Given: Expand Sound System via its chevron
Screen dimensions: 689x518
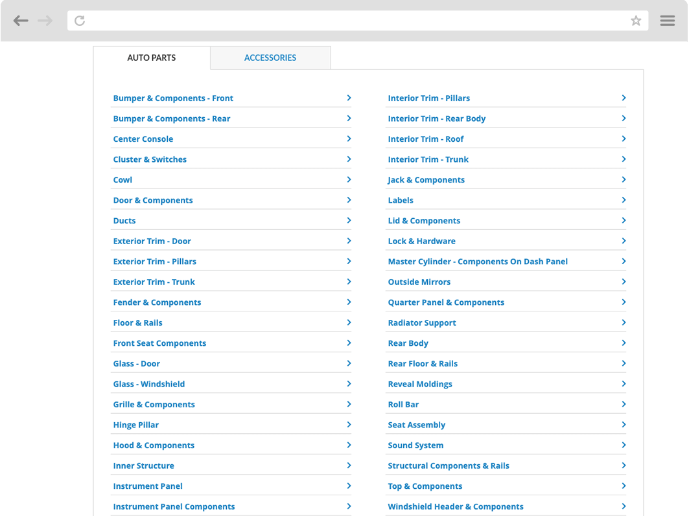Looking at the screenshot, I should pos(624,445).
